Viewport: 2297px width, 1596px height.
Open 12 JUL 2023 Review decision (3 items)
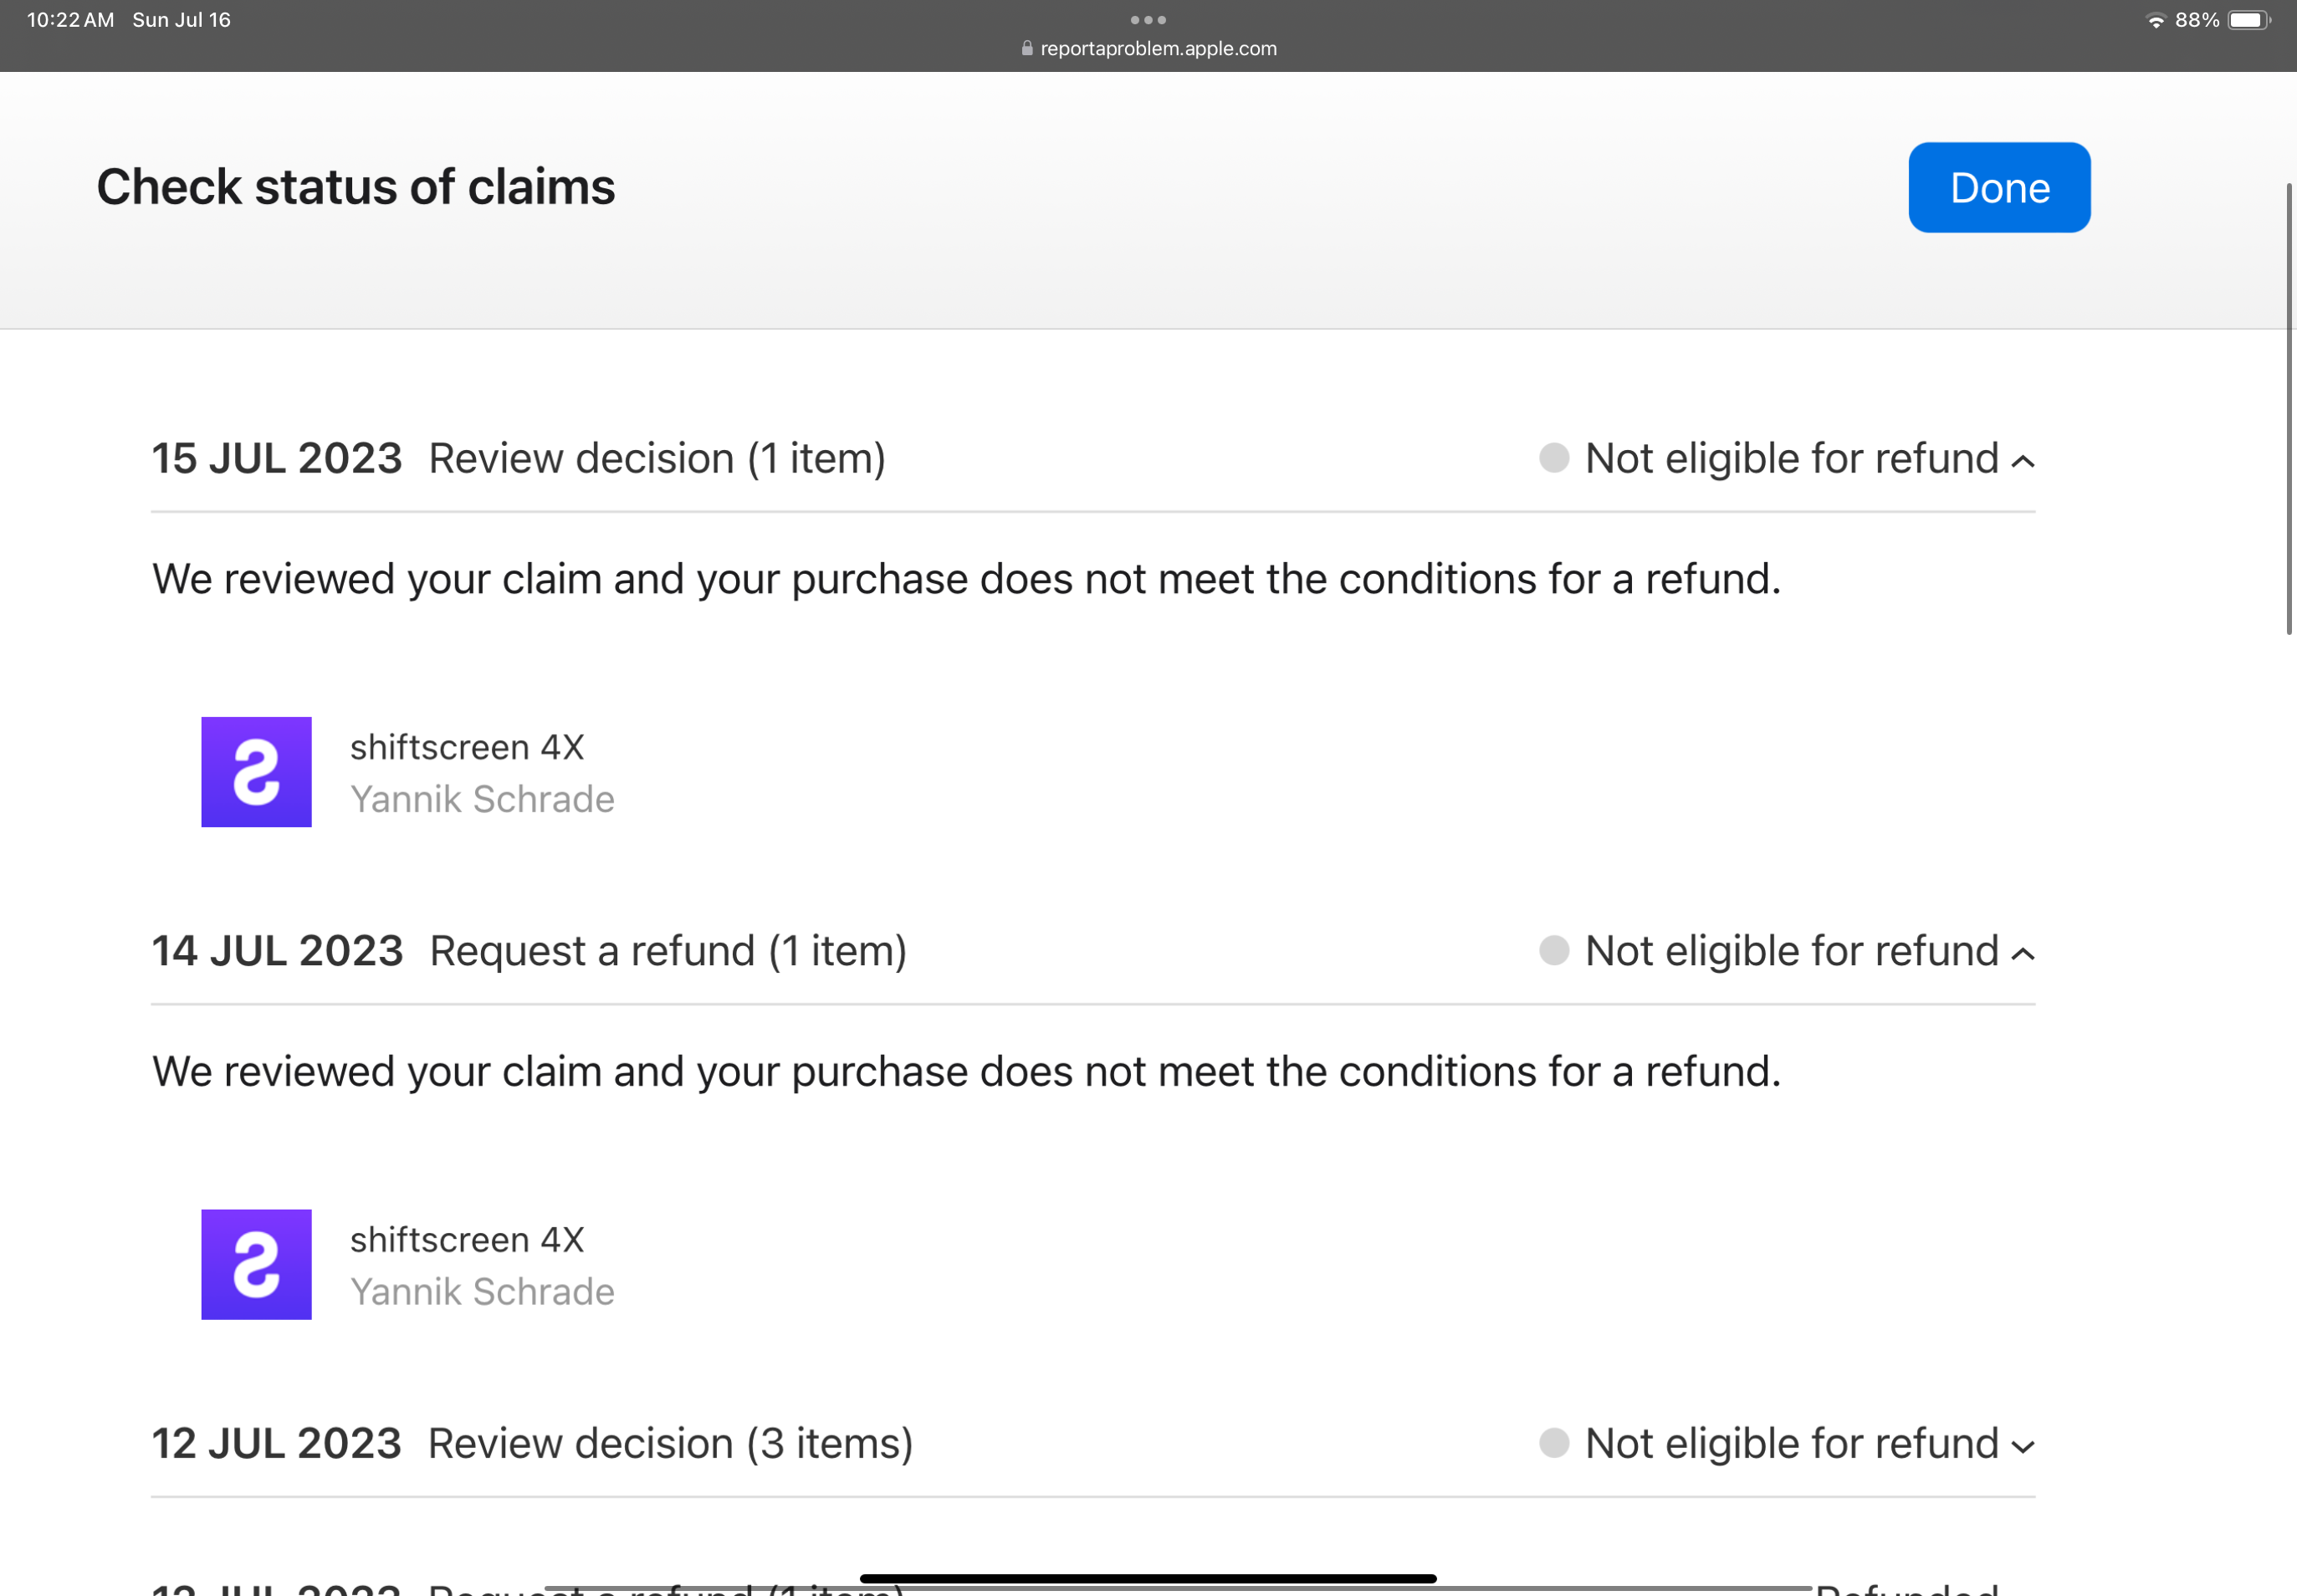click(x=532, y=1444)
